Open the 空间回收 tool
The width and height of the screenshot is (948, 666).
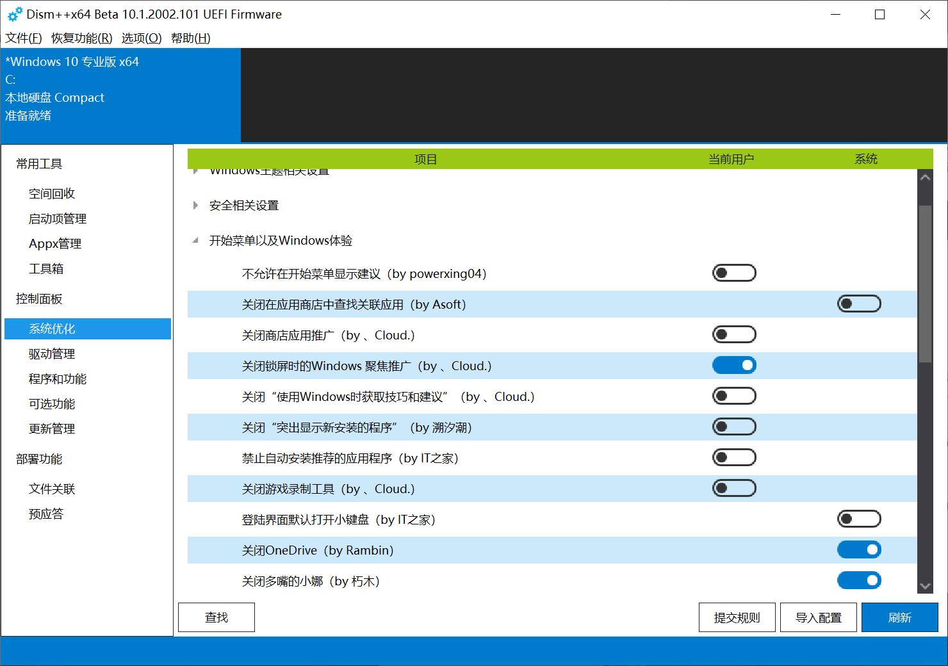(52, 193)
